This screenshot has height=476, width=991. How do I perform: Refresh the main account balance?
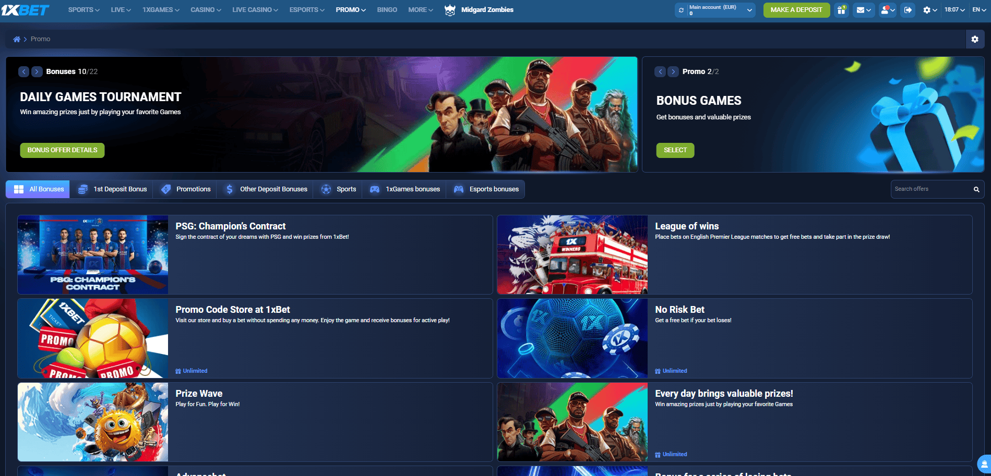(x=681, y=10)
